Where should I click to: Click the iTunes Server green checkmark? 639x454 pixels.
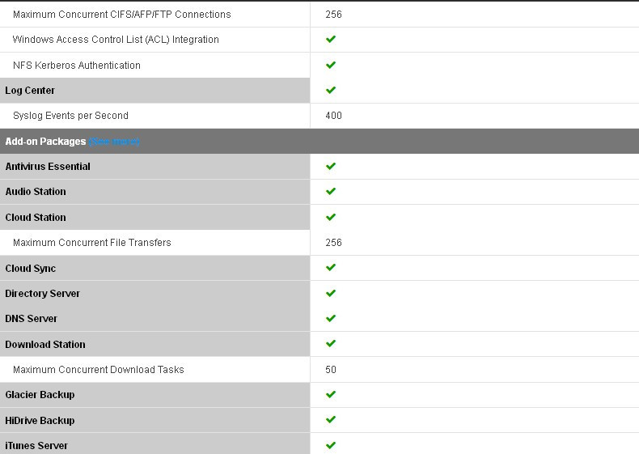331,445
